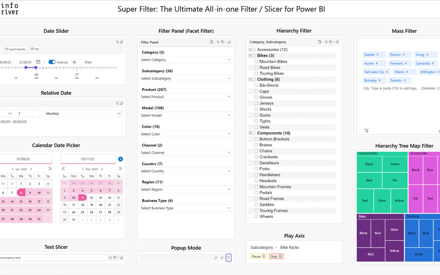Click the export file icon in Filter Panel header

pos(211,42)
